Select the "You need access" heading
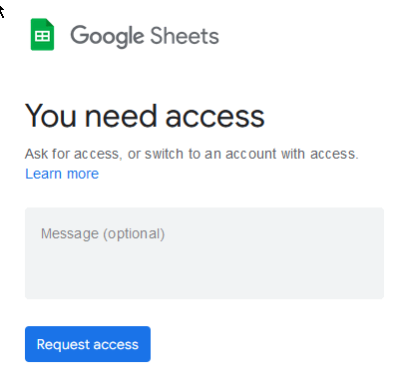 [x=145, y=116]
